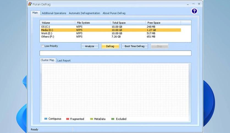
Task: Select the Others (F:) volume row
Action: coord(111,37)
